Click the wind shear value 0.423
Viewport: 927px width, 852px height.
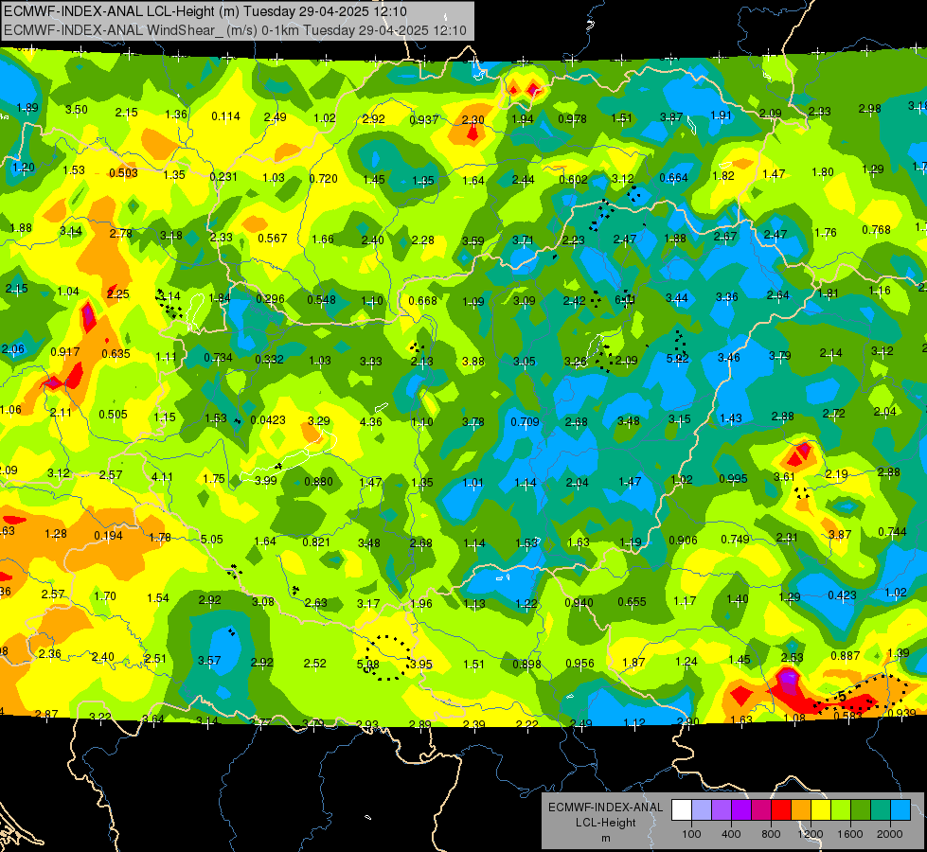[842, 595]
